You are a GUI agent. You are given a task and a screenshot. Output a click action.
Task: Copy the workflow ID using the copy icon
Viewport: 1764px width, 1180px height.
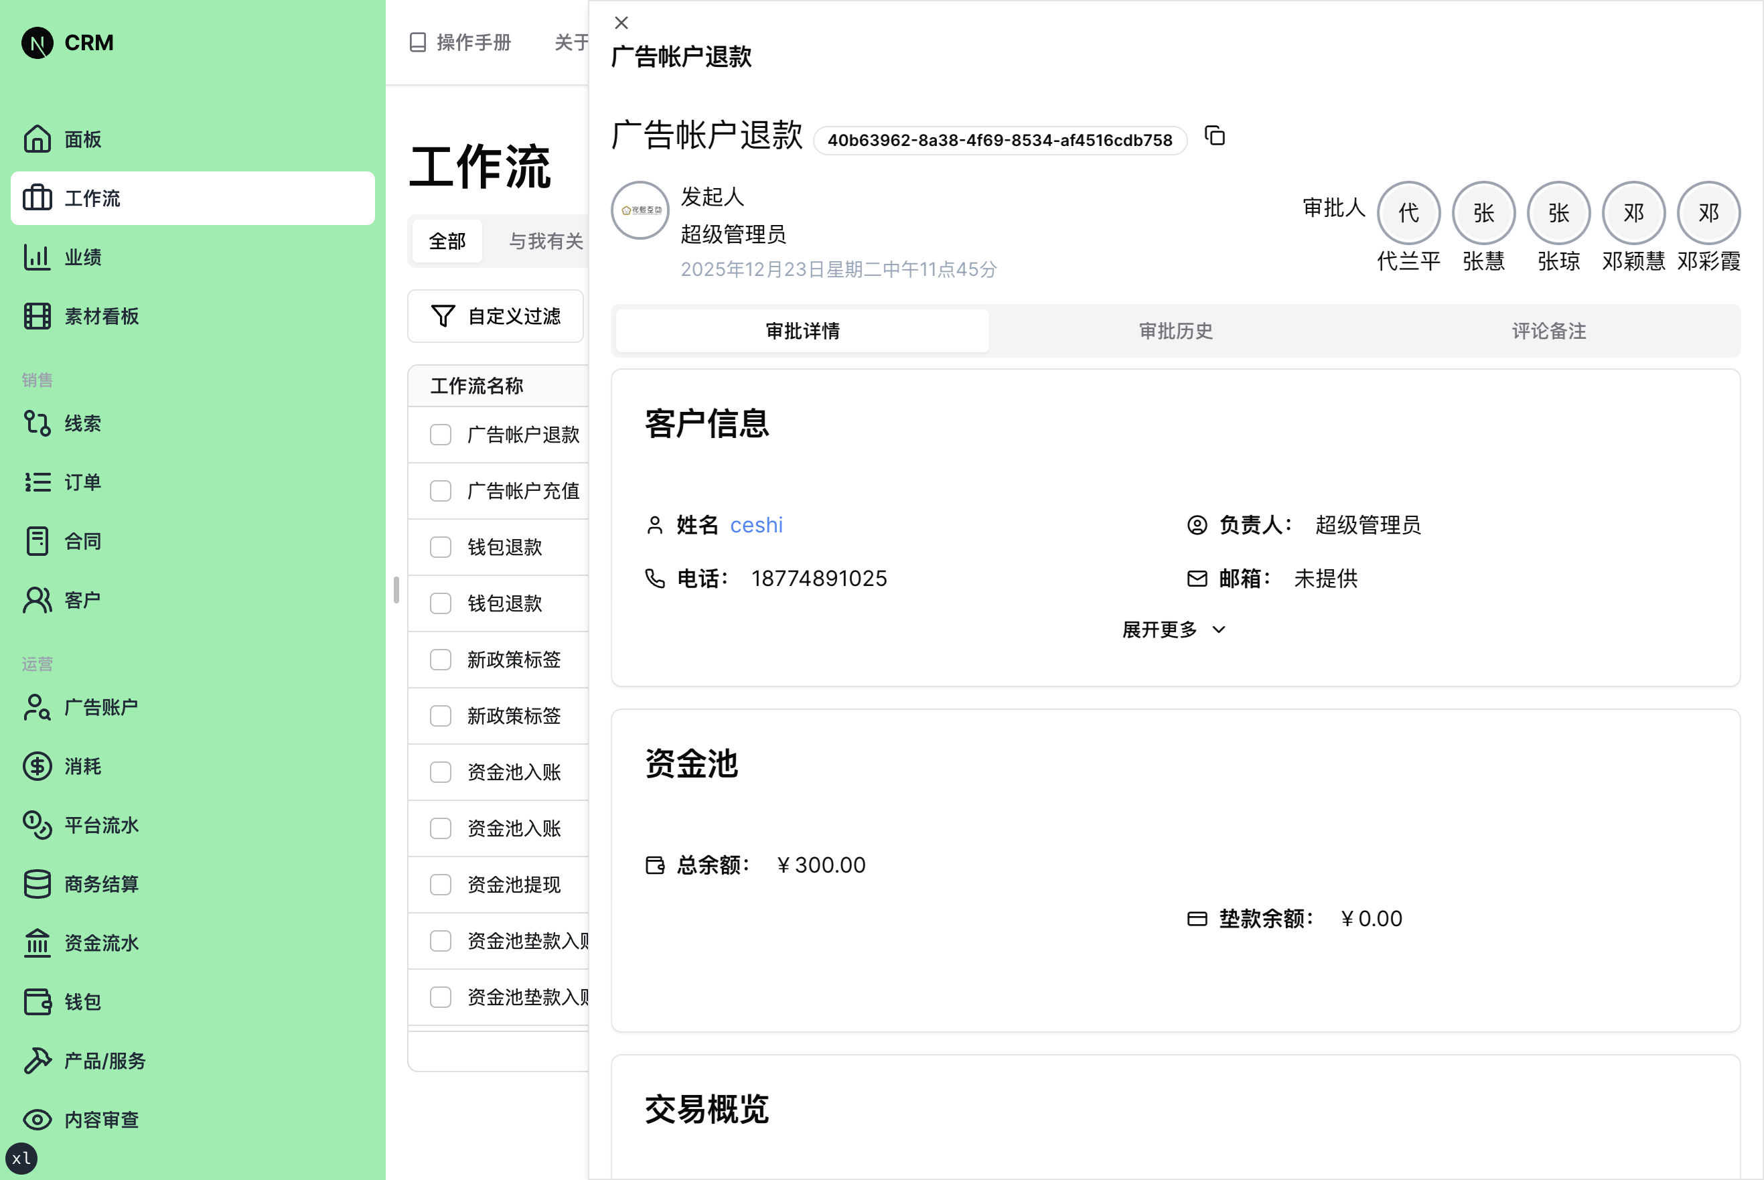(x=1215, y=138)
